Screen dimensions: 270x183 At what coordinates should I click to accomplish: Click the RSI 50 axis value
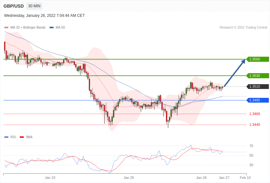click(251, 155)
